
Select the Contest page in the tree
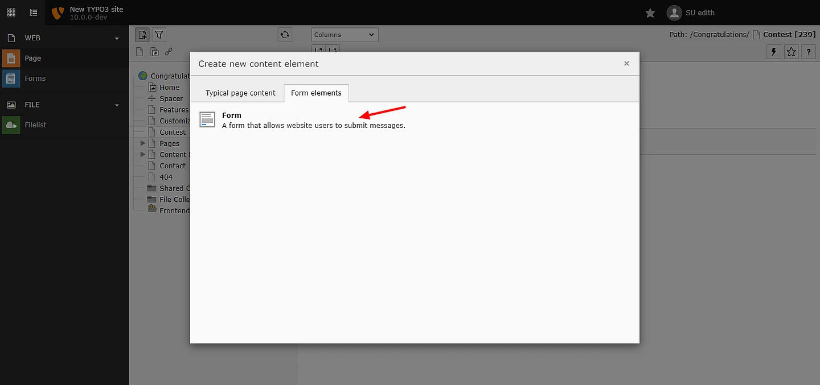point(172,132)
